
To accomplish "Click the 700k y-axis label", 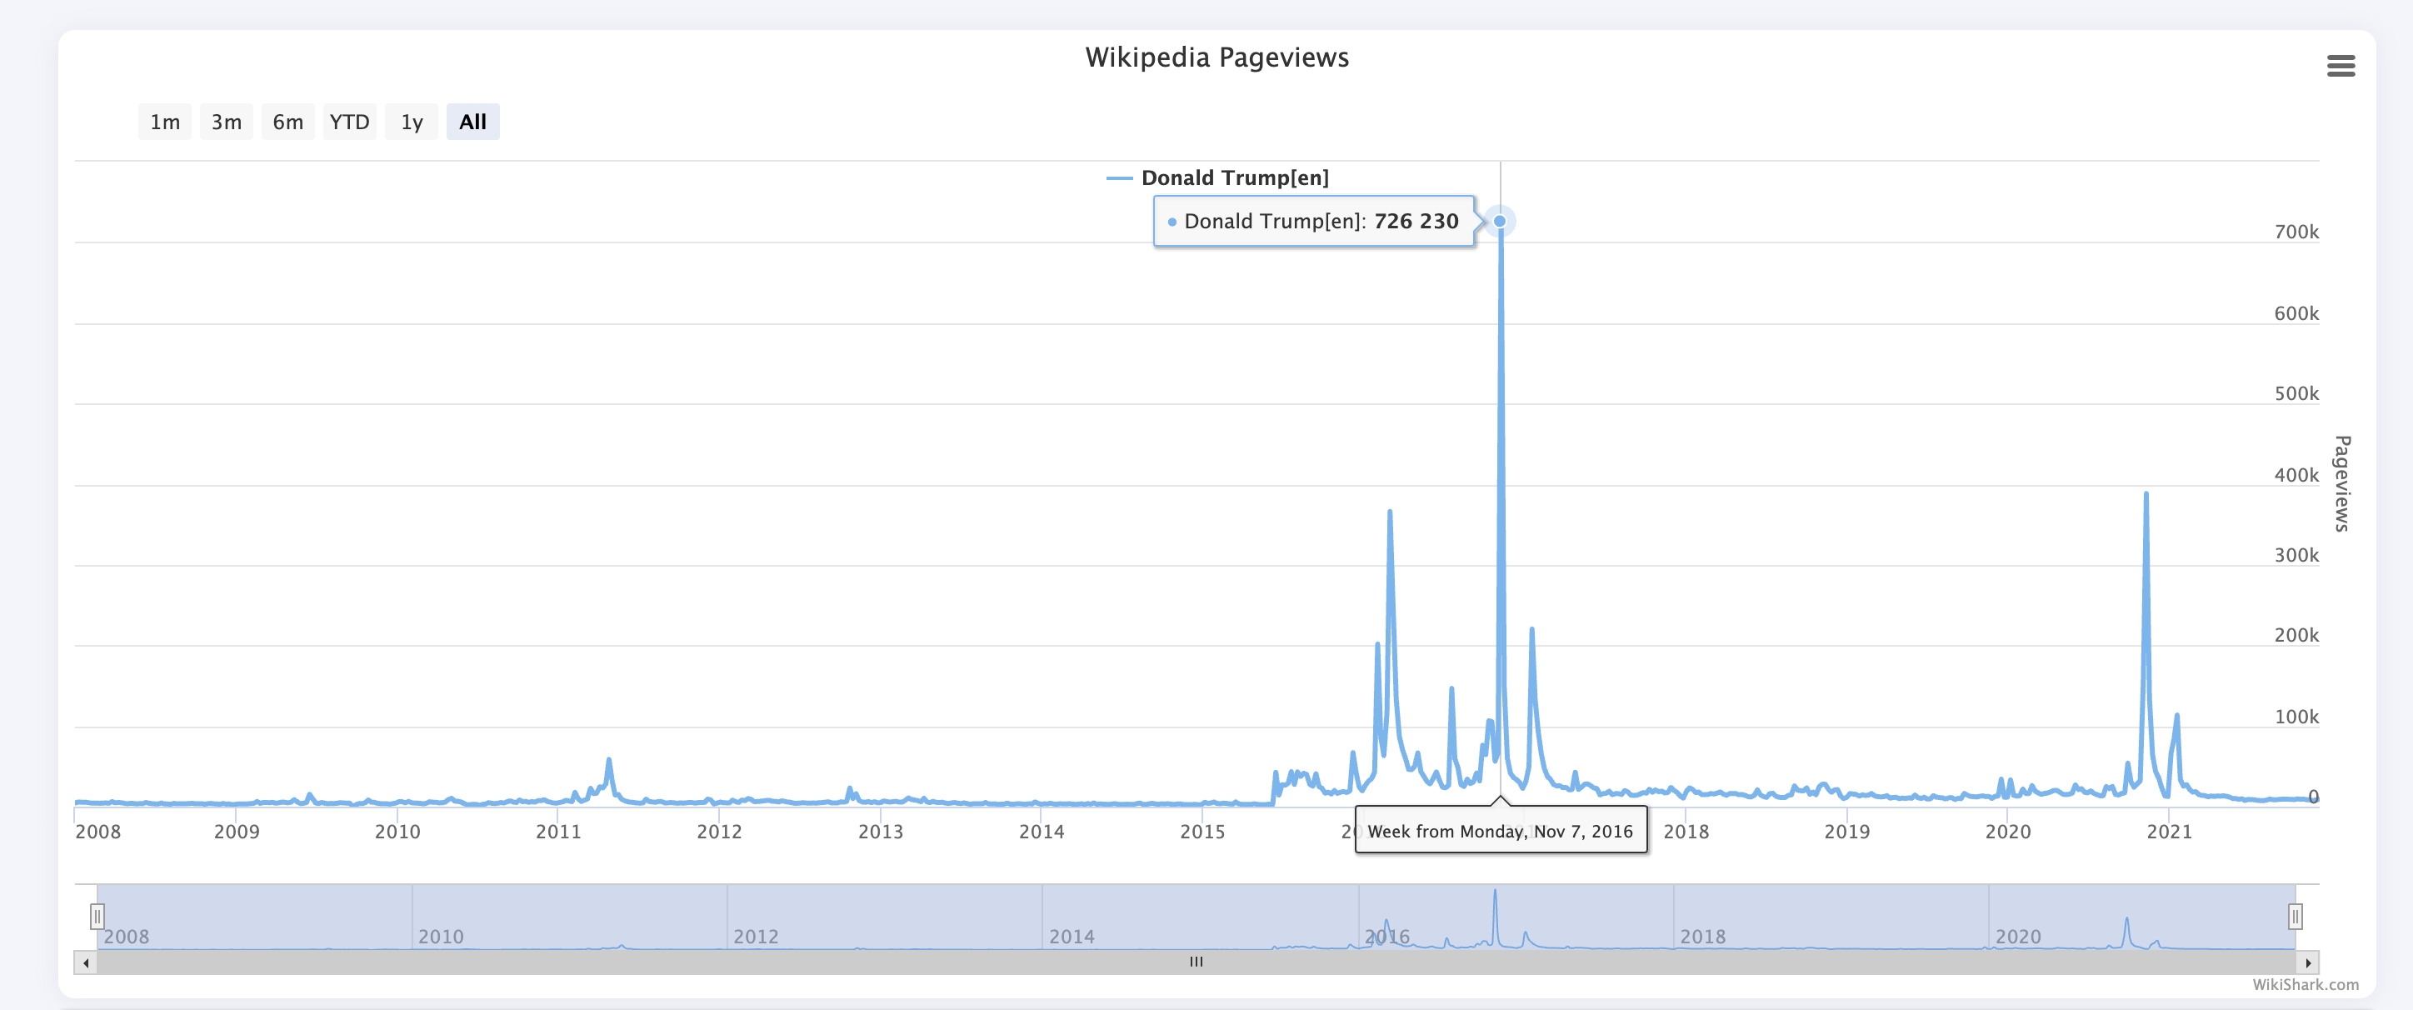I will 2296,232.
